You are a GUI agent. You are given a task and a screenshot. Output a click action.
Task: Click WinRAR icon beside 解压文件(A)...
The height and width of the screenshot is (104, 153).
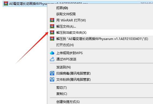point(52,26)
